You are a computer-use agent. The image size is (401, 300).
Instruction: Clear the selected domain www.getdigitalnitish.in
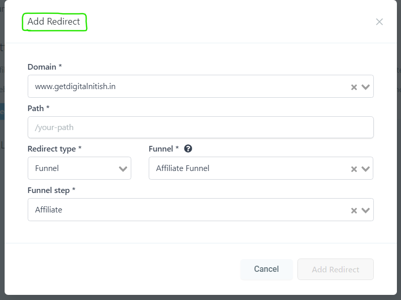[354, 88]
